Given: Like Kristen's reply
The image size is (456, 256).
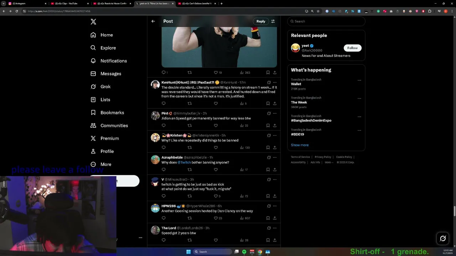Looking at the screenshot, I should [216, 148].
